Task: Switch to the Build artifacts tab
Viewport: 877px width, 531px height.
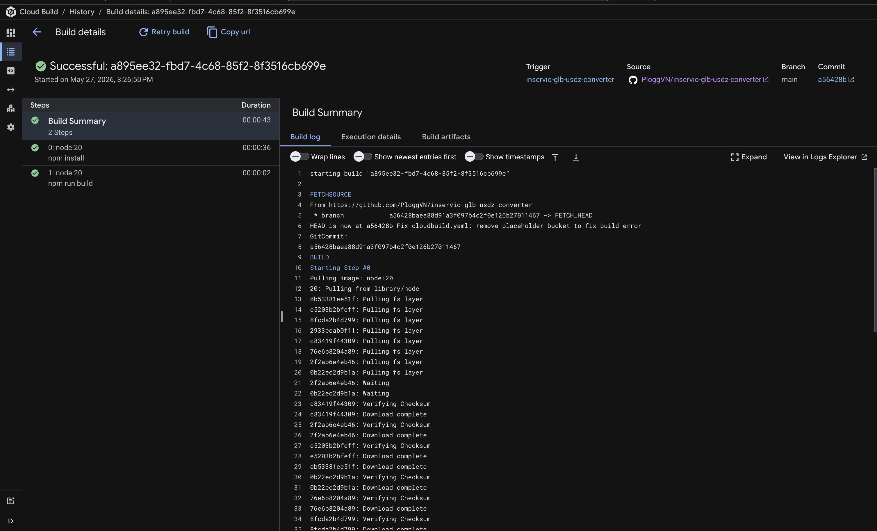Action: (446, 137)
